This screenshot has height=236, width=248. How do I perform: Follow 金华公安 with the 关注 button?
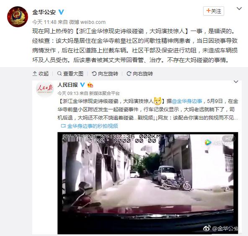214,11
